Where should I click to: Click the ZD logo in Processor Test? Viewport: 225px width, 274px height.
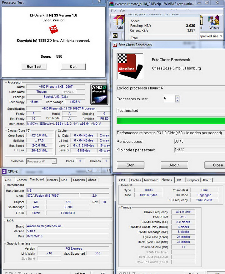click(54, 30)
